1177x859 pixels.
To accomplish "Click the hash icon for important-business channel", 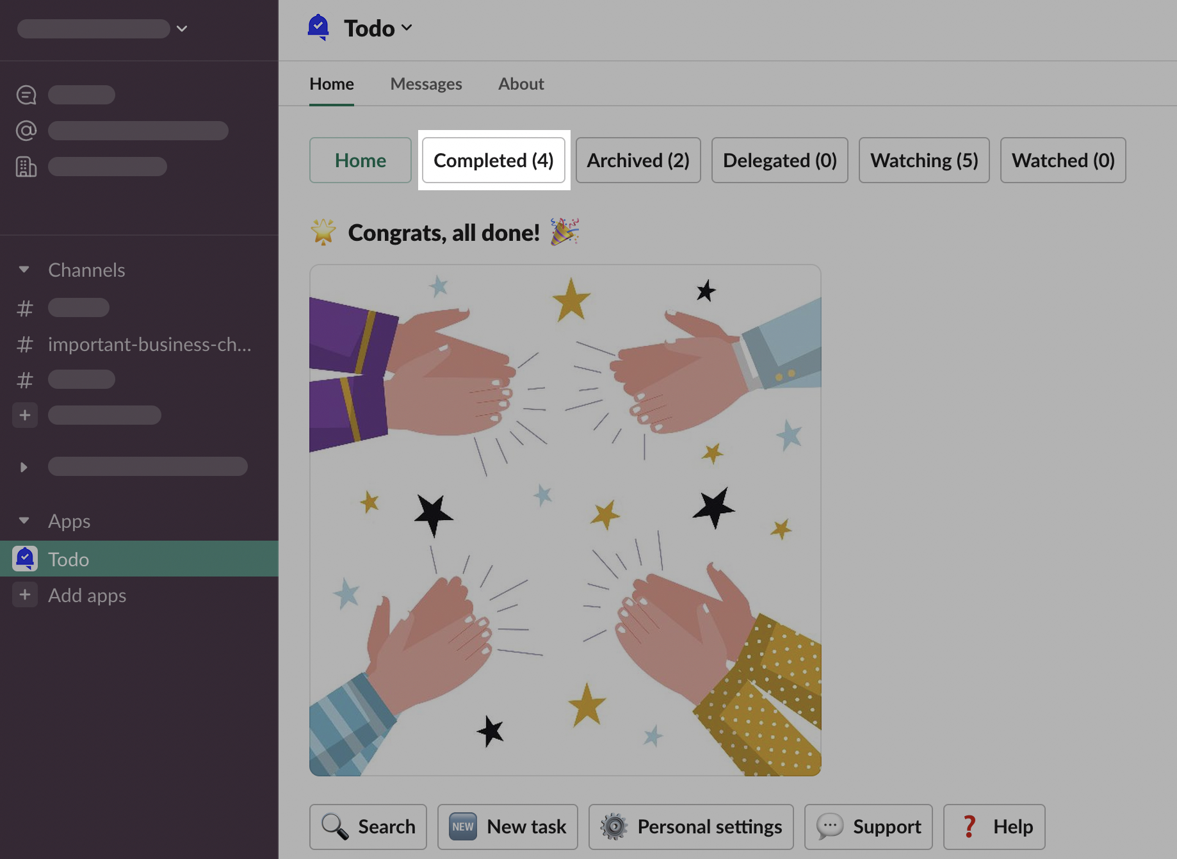I will (x=25, y=345).
